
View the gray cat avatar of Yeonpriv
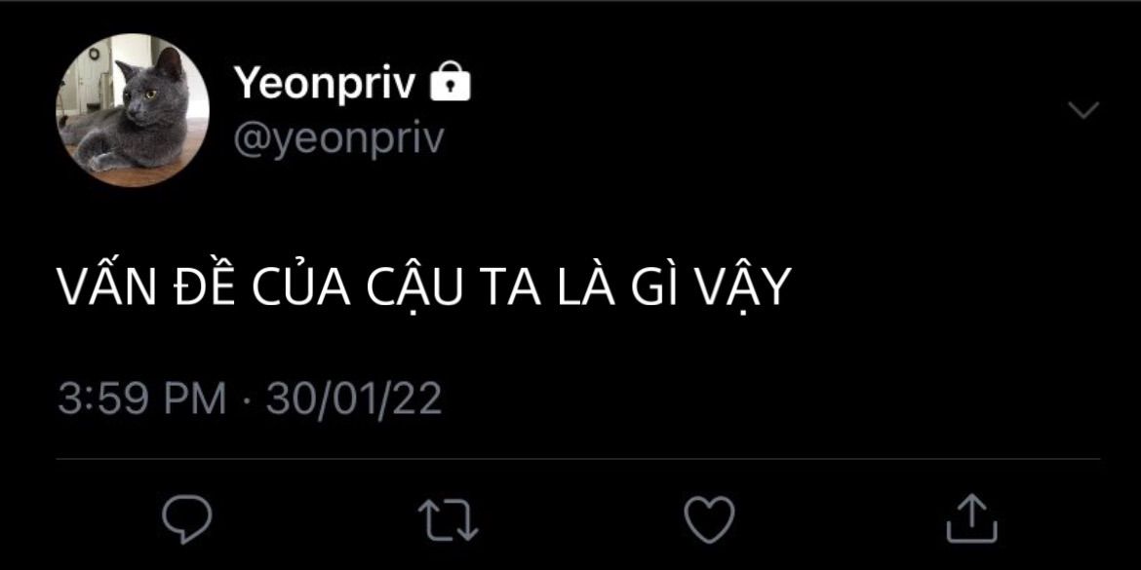(x=133, y=110)
